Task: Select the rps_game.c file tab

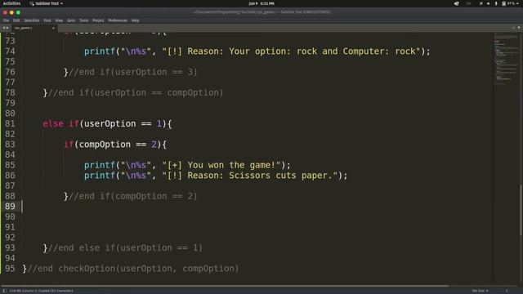Action: point(34,28)
